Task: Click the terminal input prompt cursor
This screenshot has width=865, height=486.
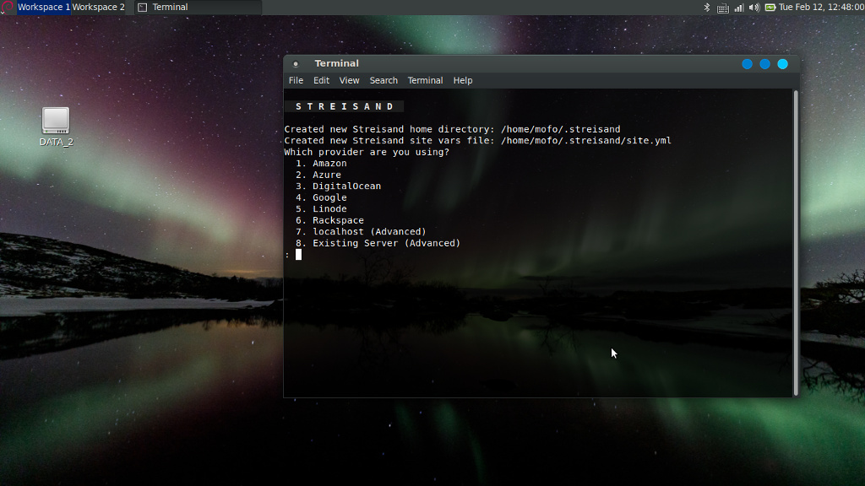Action: coord(298,255)
